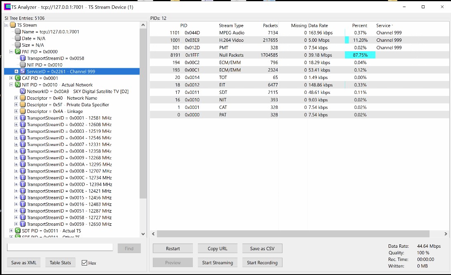
Task: Click the search input field beside Find
Action: click(x=60, y=247)
